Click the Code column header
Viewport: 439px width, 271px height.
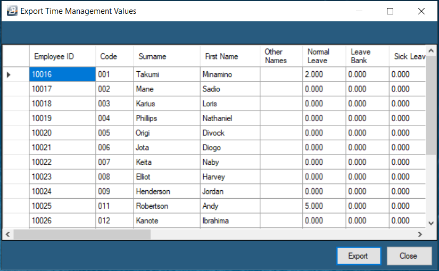tap(114, 56)
